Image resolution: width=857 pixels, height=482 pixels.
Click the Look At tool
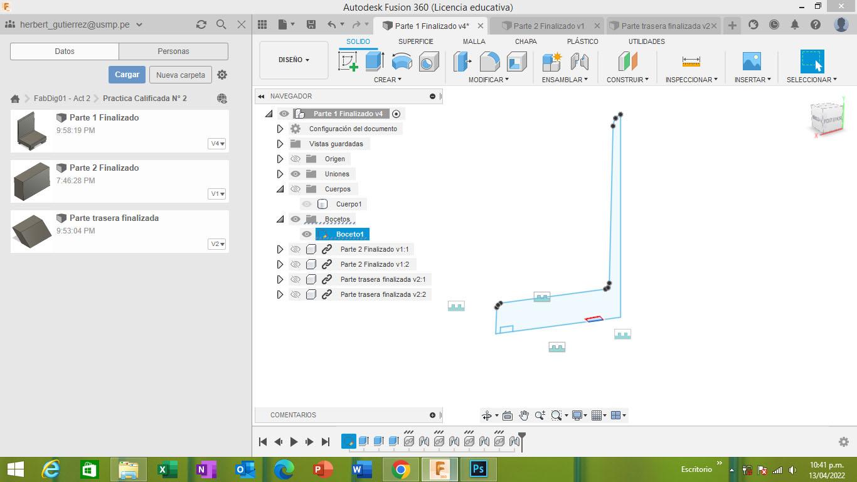coord(508,415)
